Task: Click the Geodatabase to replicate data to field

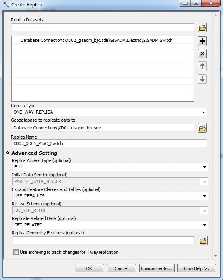Action: [x=102, y=128]
